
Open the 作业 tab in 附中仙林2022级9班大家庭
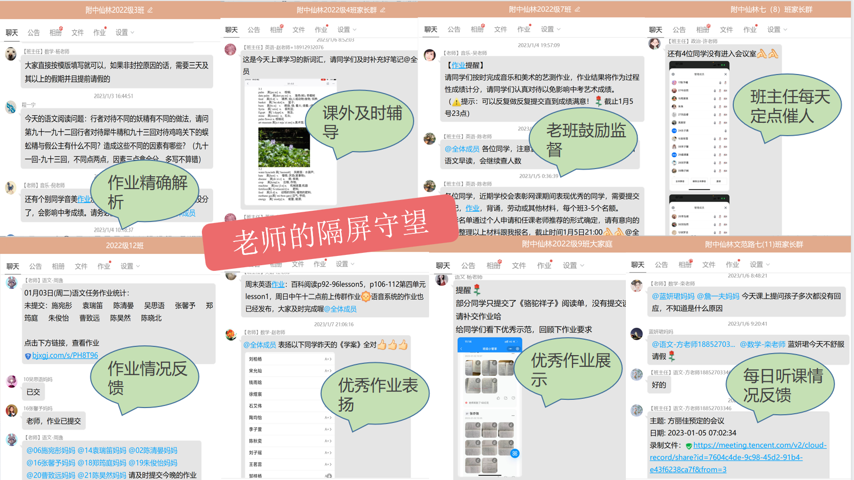(x=544, y=266)
